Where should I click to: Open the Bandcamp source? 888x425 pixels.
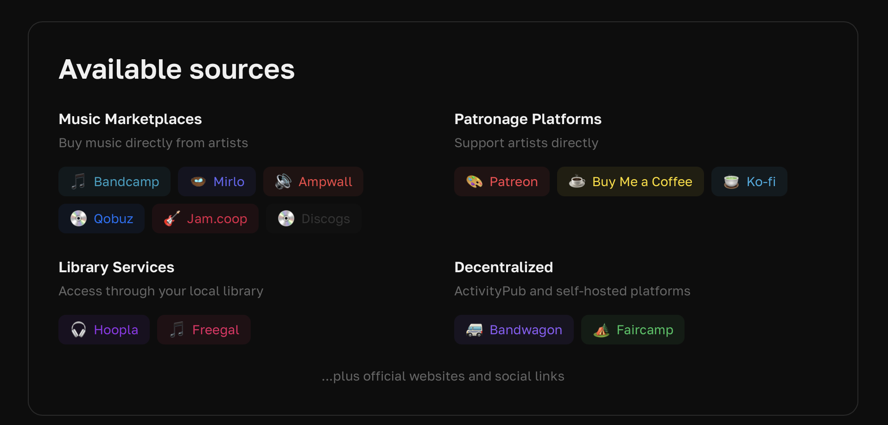click(x=114, y=181)
